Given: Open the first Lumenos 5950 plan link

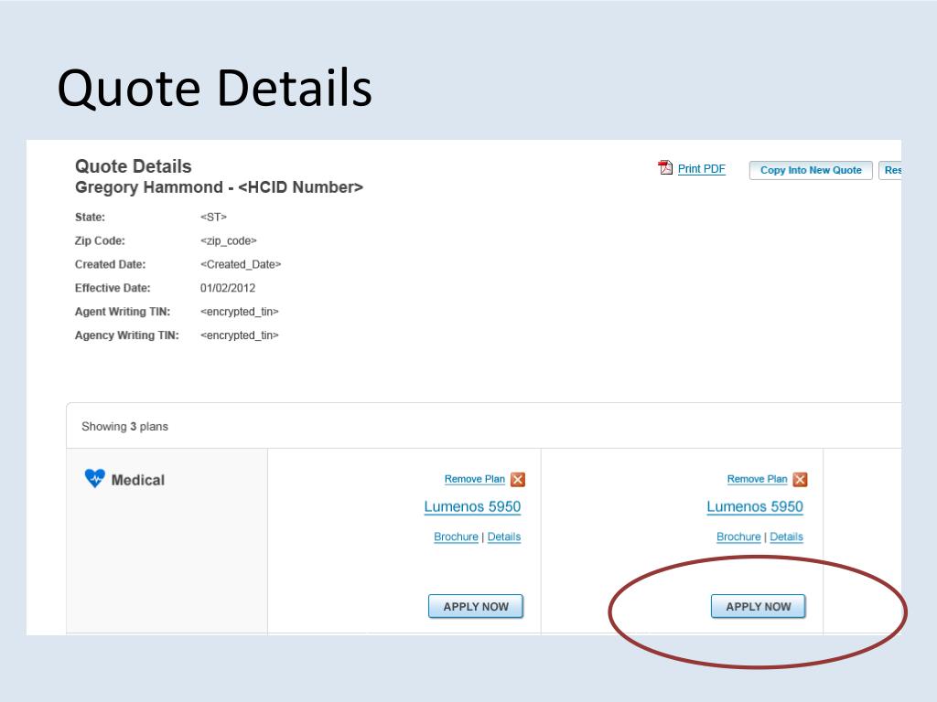Looking at the screenshot, I should [x=472, y=506].
